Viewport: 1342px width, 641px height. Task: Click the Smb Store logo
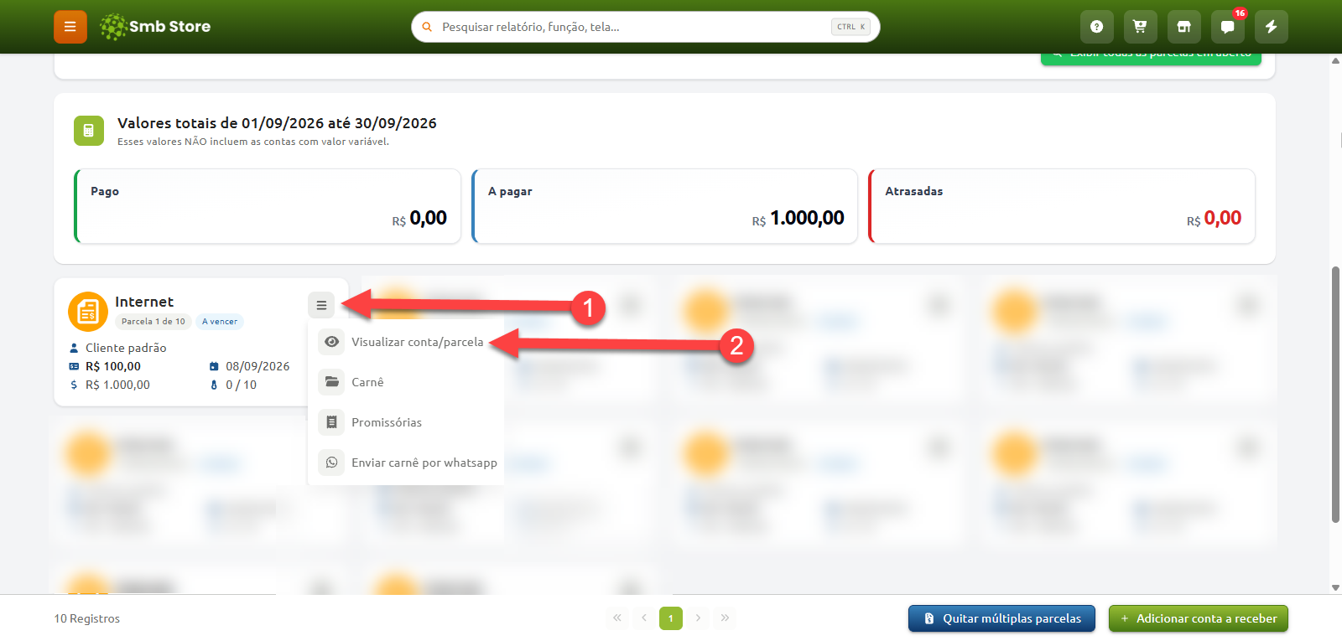[x=154, y=27]
